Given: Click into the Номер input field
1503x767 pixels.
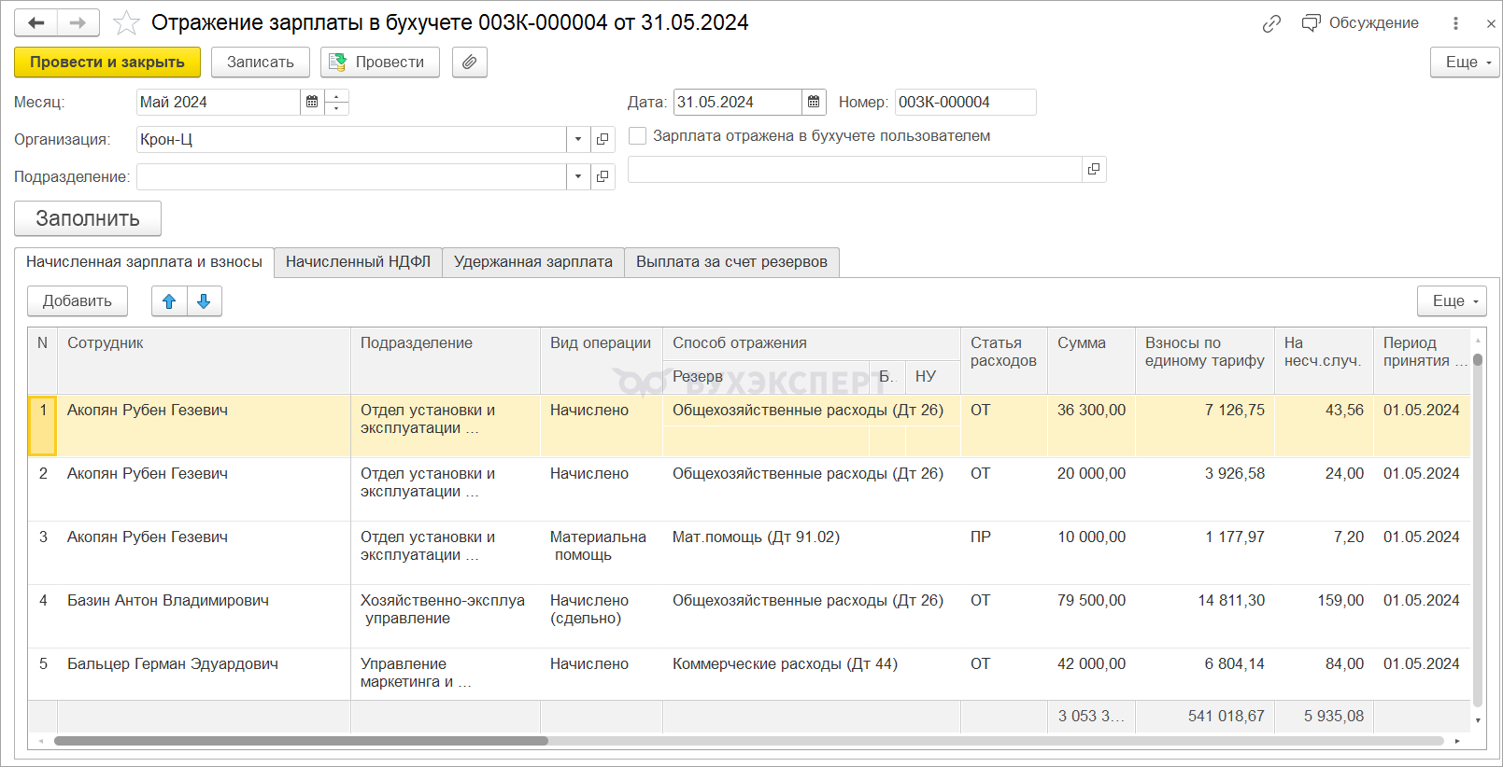Looking at the screenshot, I should 964,102.
